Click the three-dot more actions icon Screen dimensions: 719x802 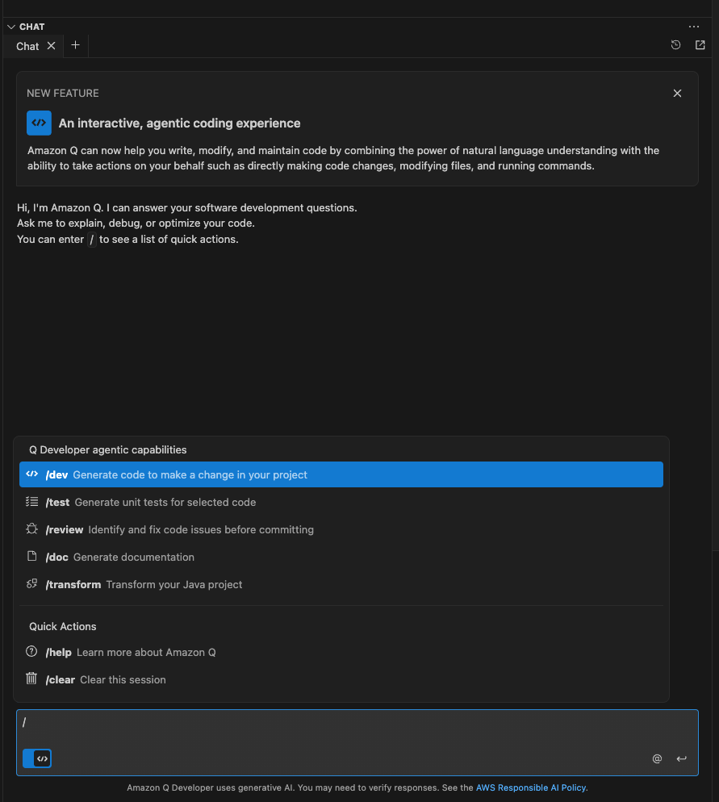point(694,27)
